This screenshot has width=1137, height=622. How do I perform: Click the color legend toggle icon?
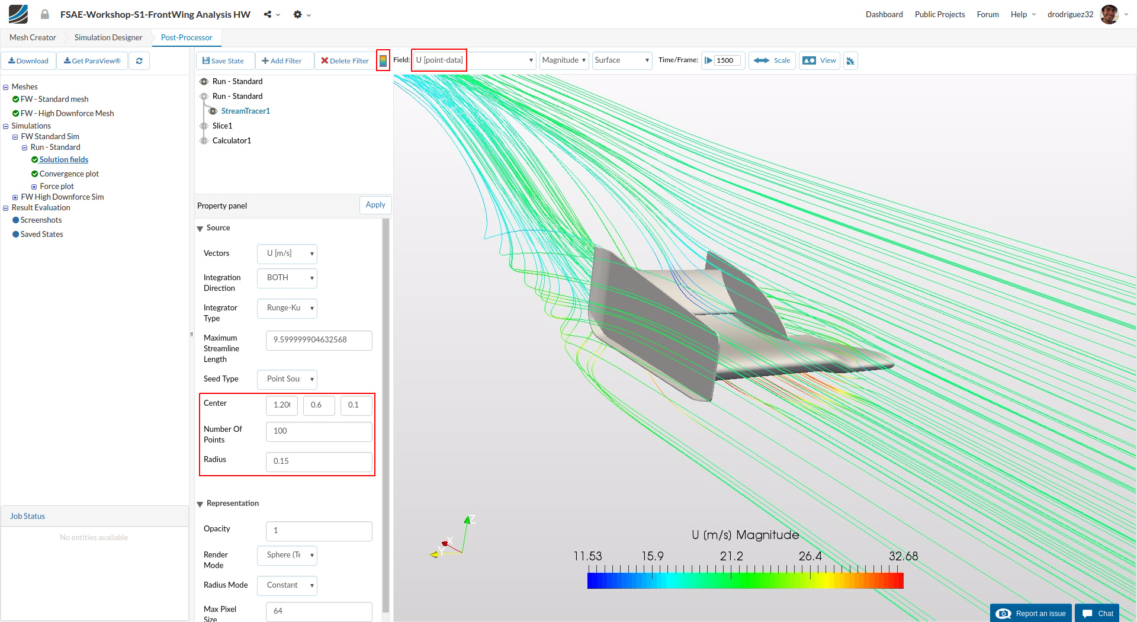tap(383, 60)
